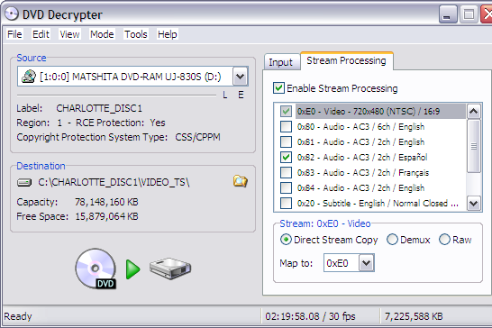Open the Tools menu
This screenshot has width=492, height=328.
(x=135, y=34)
